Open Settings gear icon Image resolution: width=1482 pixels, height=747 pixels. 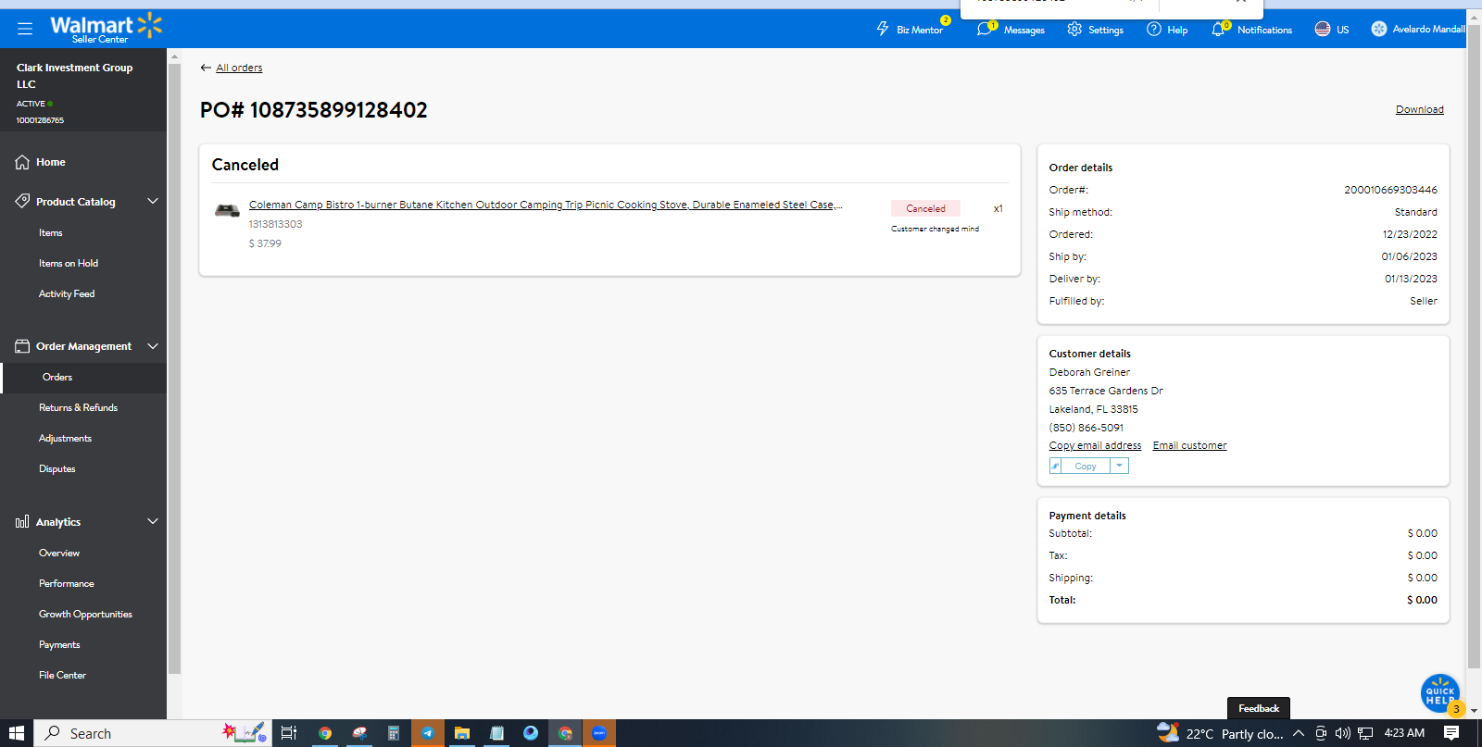click(1074, 29)
